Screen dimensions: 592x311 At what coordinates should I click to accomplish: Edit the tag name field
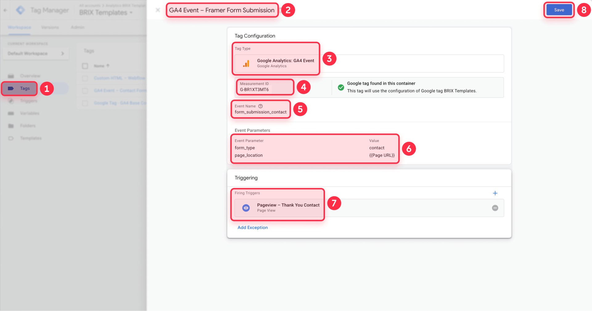[x=222, y=10]
